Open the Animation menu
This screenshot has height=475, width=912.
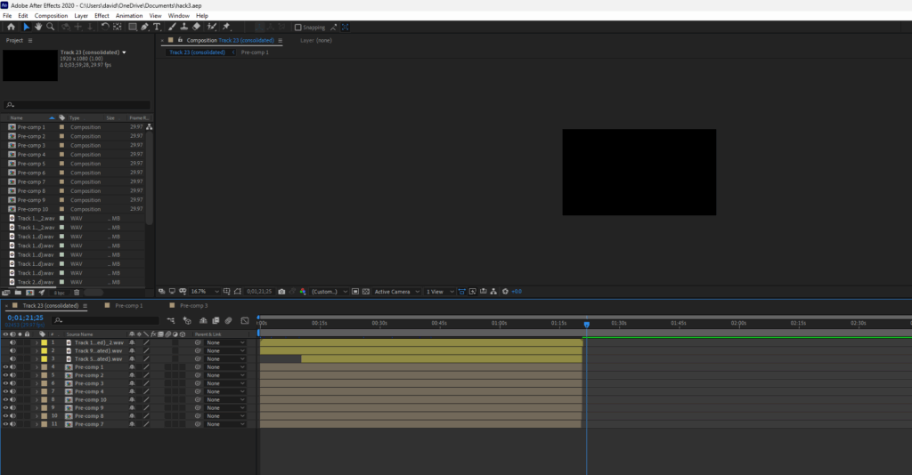point(129,16)
